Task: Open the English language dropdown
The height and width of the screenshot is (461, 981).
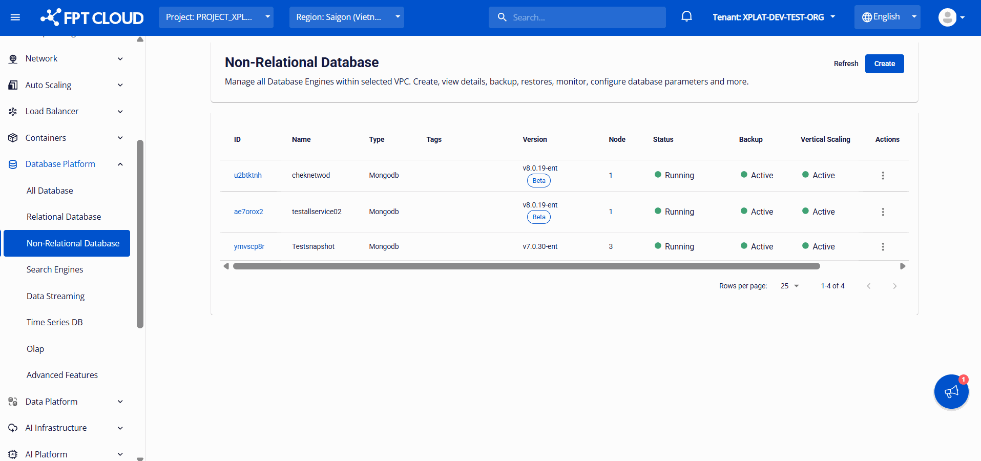Action: [887, 17]
